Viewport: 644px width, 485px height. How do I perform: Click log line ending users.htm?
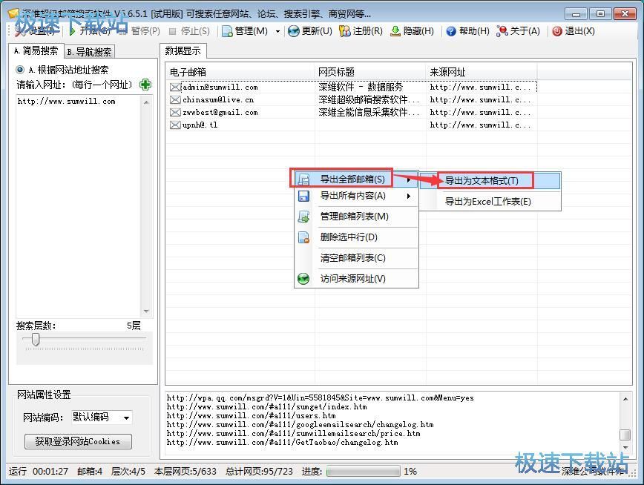[x=251, y=415]
